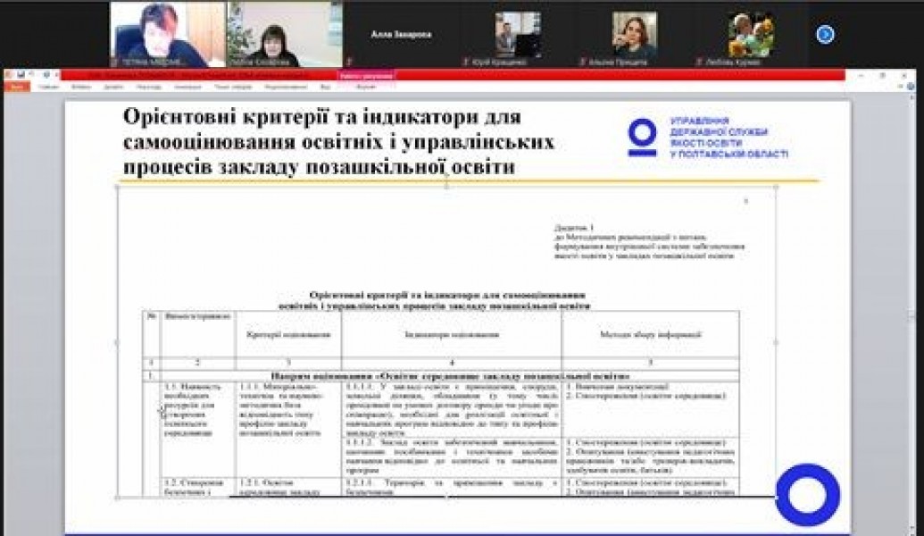Open the red File tab in ribbon

click(x=15, y=88)
